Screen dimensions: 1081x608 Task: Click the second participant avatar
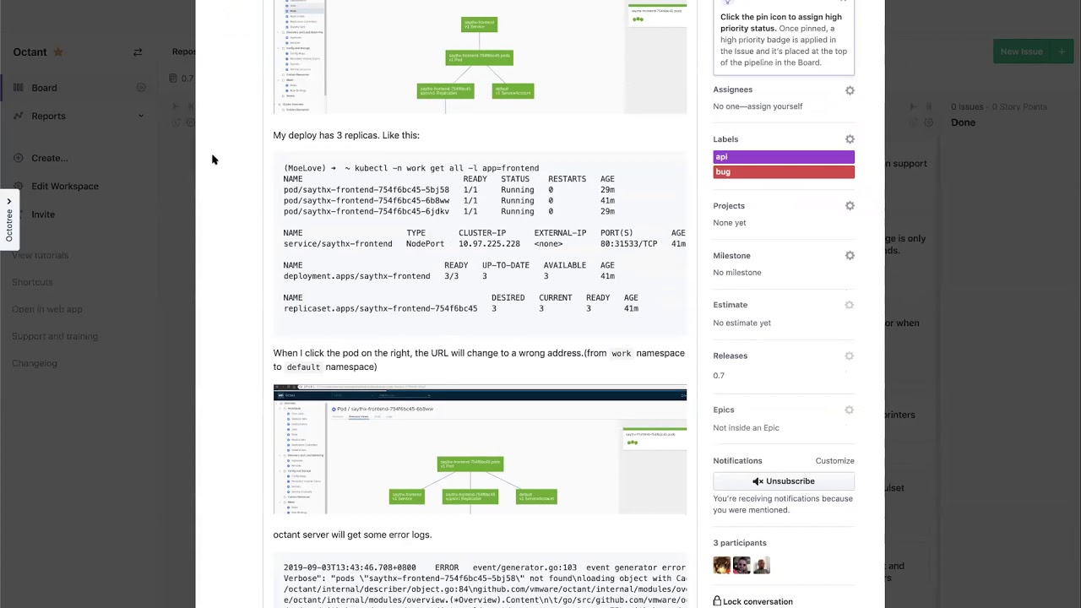pyautogui.click(x=741, y=565)
